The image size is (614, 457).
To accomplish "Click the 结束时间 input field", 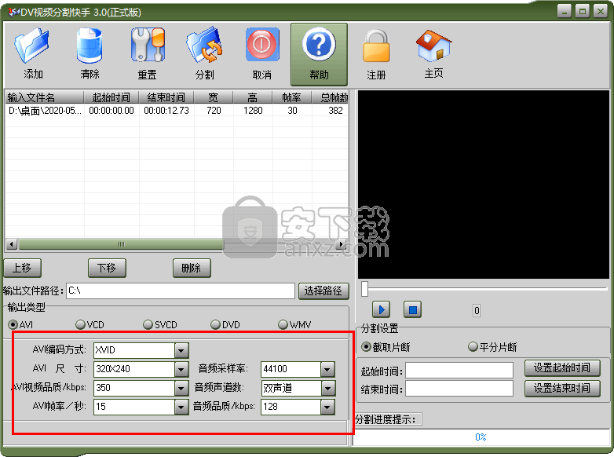I will [459, 389].
